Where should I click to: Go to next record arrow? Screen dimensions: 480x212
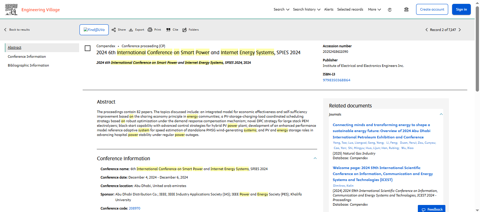(x=460, y=30)
